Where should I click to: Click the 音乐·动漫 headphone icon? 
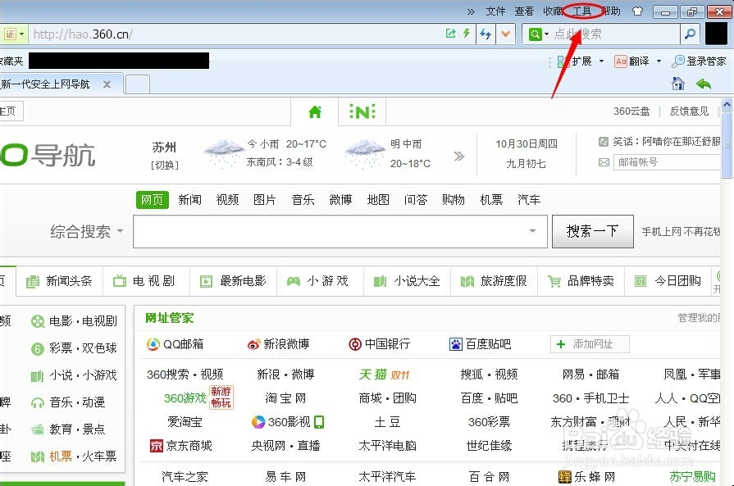[x=38, y=402]
